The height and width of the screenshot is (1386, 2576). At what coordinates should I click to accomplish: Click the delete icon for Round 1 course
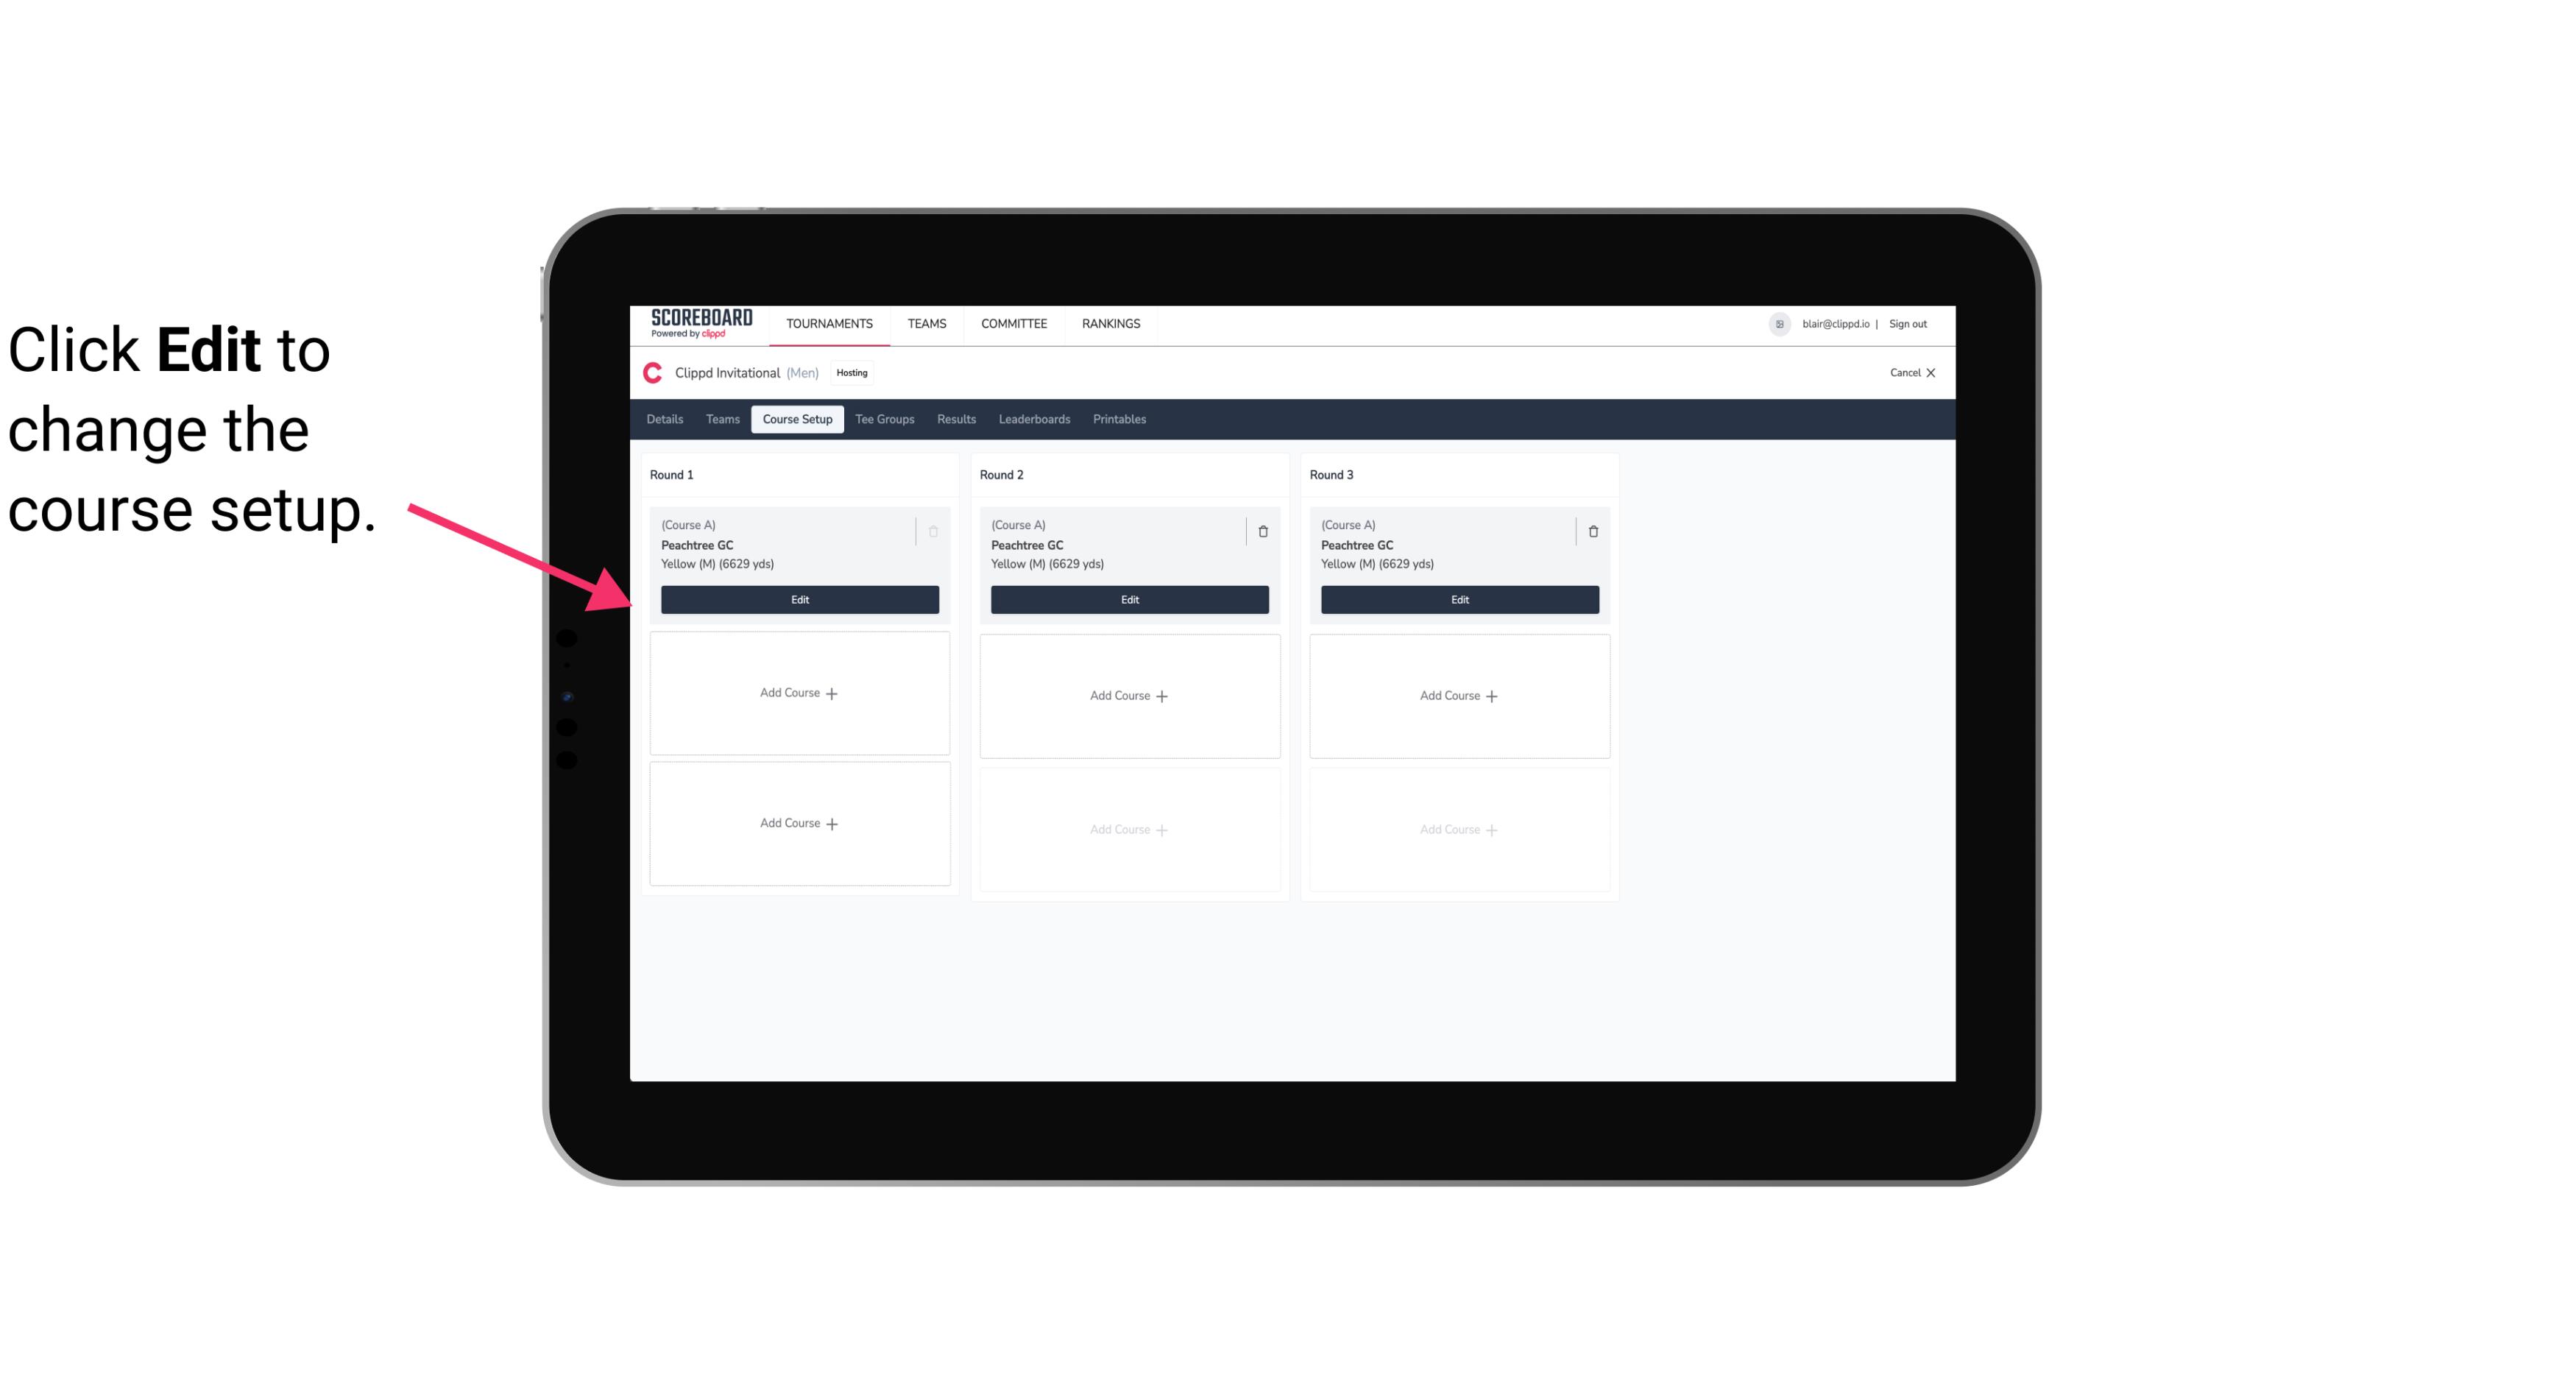click(x=933, y=529)
